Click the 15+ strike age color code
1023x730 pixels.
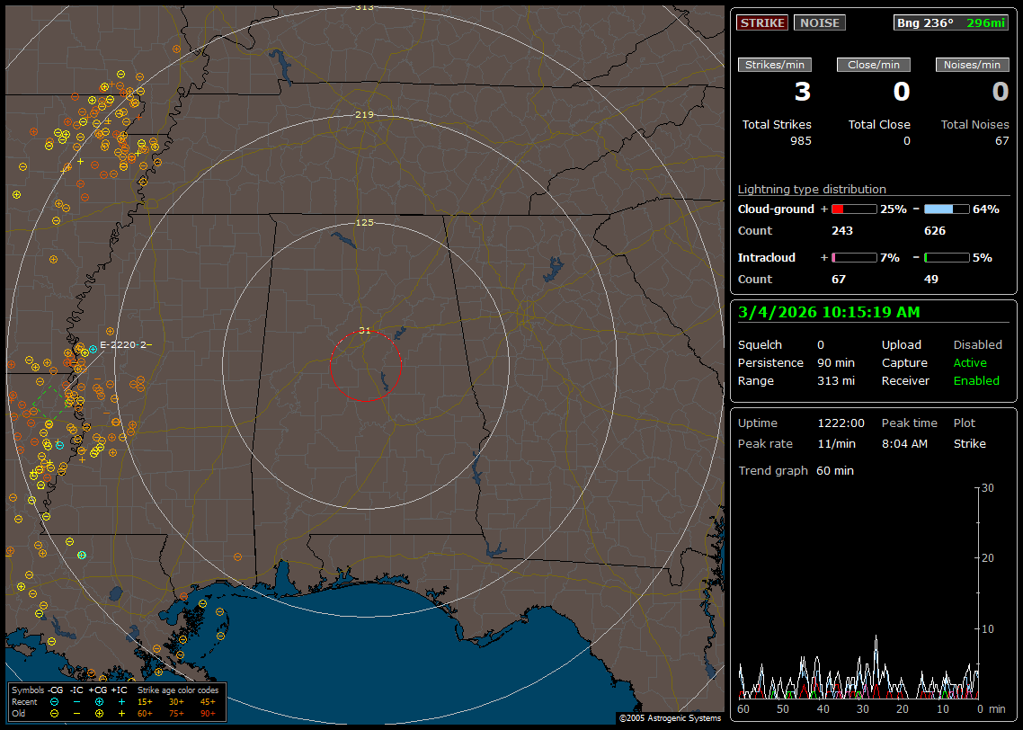(x=145, y=701)
